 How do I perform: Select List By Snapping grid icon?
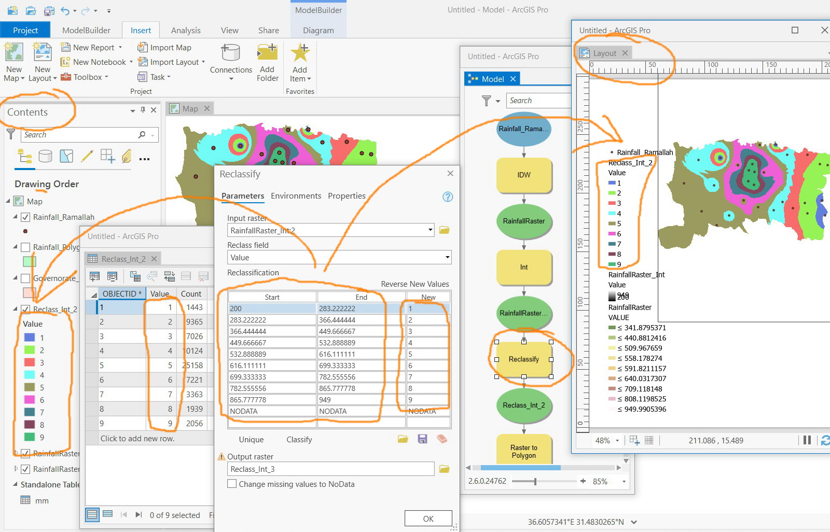(x=108, y=156)
